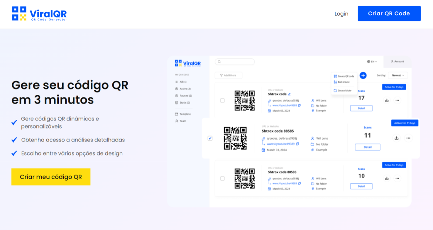433x230 pixels.
Task: Open more options for the 17-scans row
Action: click(x=397, y=100)
